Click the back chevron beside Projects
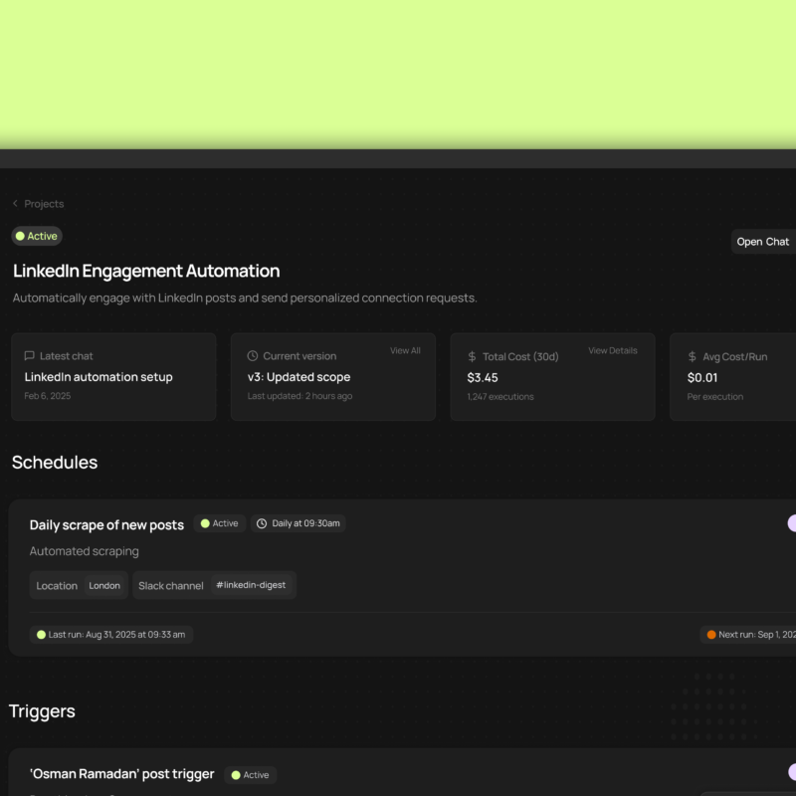 coord(15,203)
